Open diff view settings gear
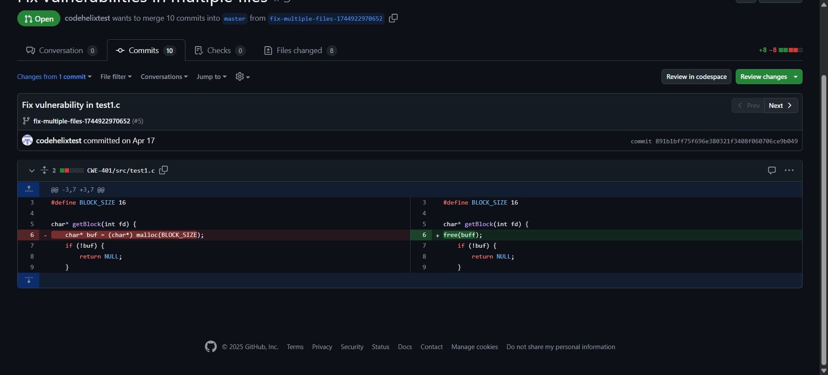This screenshot has height=375, width=828. [243, 76]
